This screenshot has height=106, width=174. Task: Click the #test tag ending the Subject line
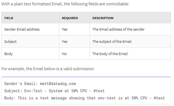tap(99, 91)
